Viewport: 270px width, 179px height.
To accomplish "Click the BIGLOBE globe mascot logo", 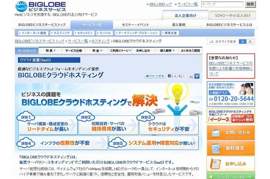I will [22, 7].
